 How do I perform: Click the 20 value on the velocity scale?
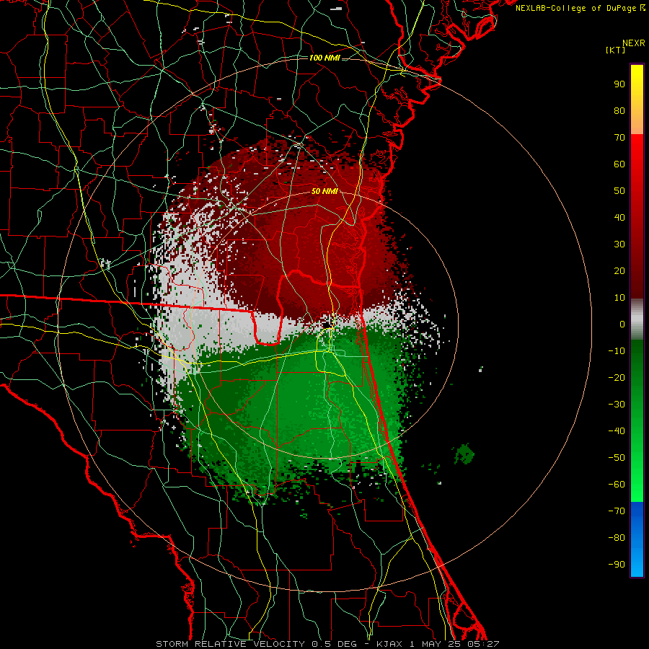point(619,271)
